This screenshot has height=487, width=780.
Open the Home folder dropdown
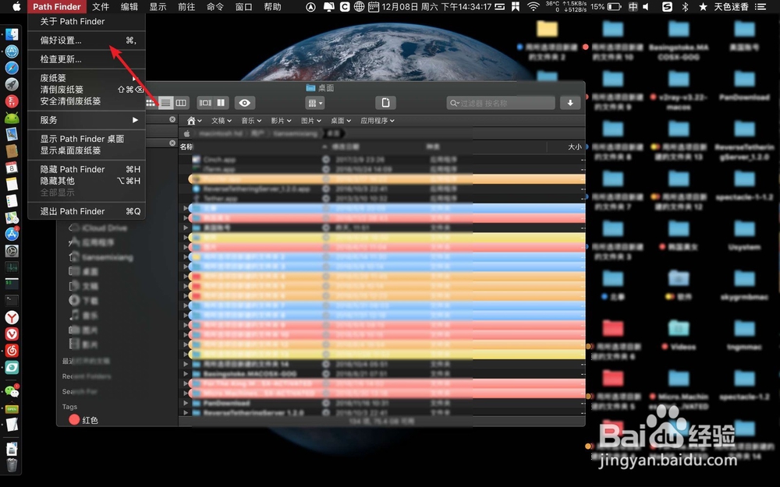[x=194, y=121]
